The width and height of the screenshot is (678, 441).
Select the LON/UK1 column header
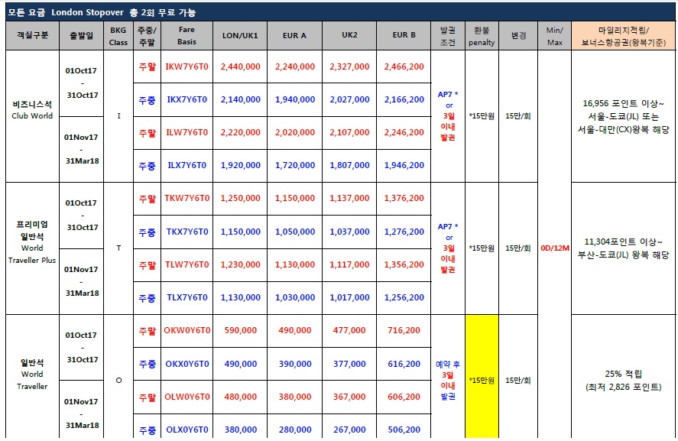pyautogui.click(x=240, y=36)
